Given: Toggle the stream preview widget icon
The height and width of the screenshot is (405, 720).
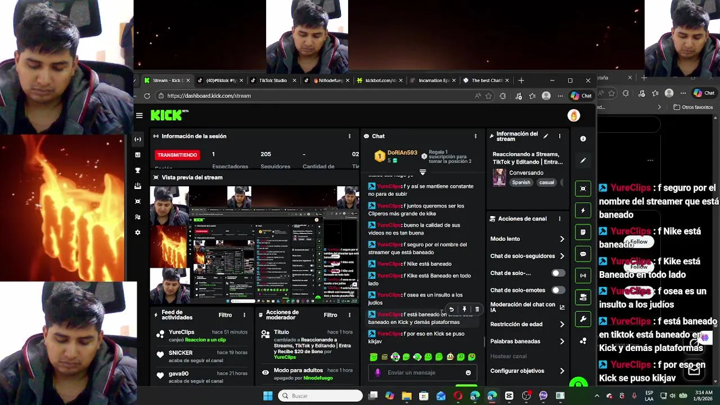Looking at the screenshot, I should coord(583,188).
